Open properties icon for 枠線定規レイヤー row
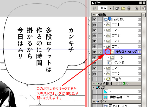Viewport: 147px width, 107px height. tap(139, 97)
